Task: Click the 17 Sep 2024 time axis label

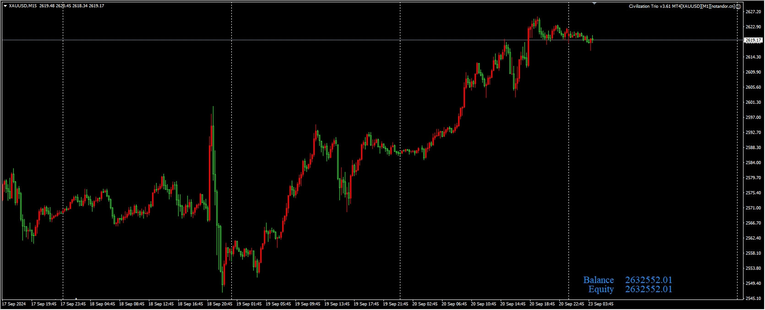Action: coord(13,304)
